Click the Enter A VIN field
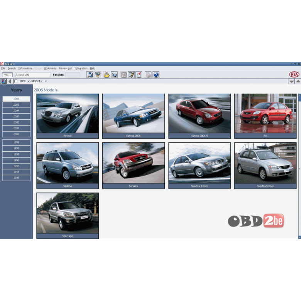The image size is (301, 301). pyautogui.click(x=33, y=75)
